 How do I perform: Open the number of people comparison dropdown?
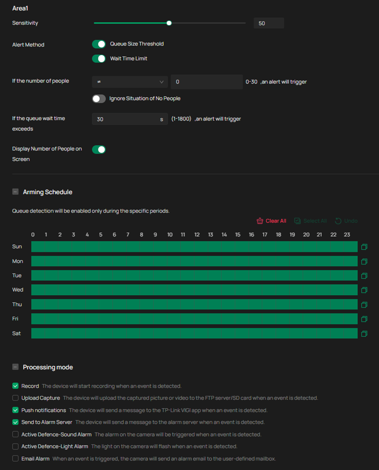[130, 82]
